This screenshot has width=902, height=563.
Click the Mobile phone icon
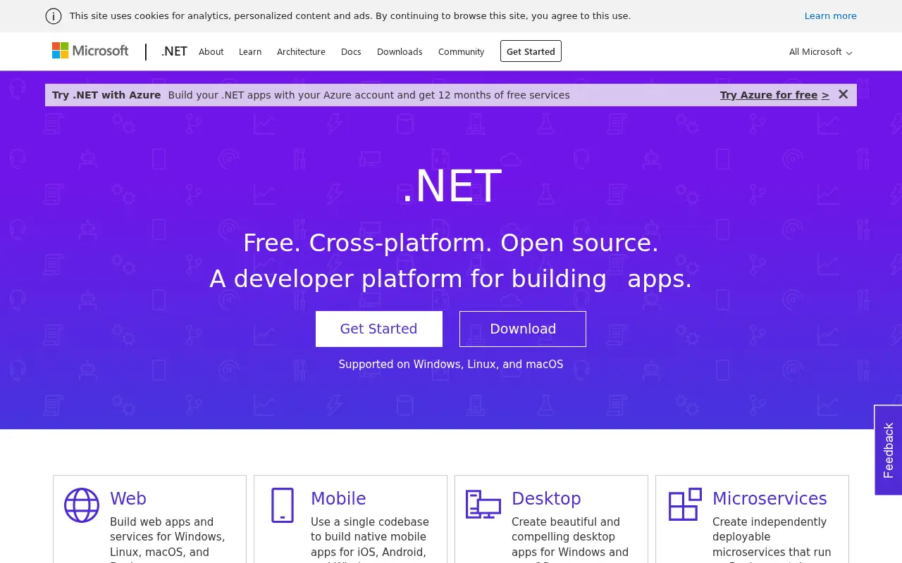coord(283,505)
